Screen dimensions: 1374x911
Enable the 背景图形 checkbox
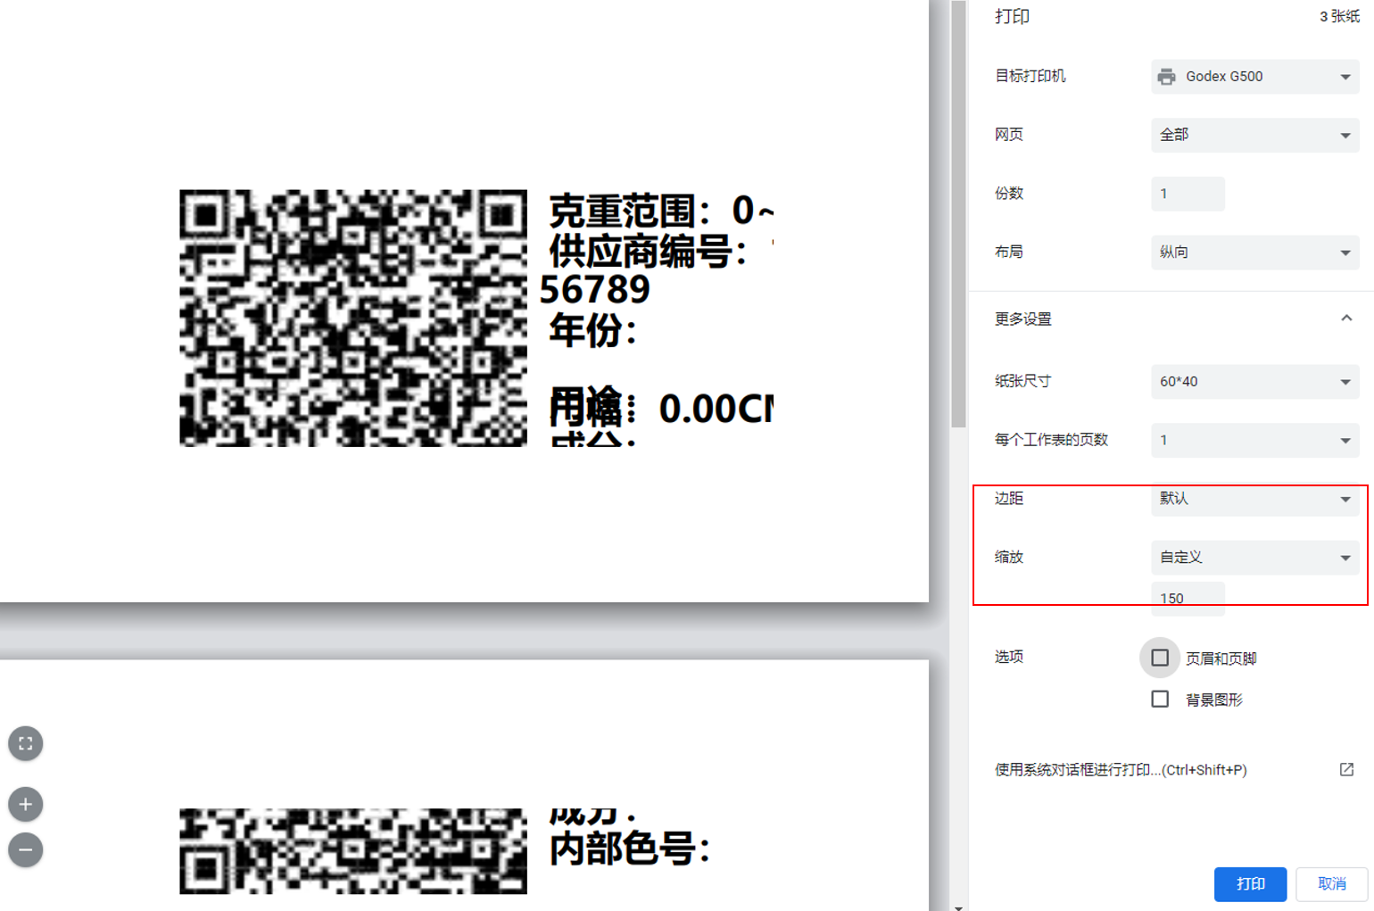1160,699
